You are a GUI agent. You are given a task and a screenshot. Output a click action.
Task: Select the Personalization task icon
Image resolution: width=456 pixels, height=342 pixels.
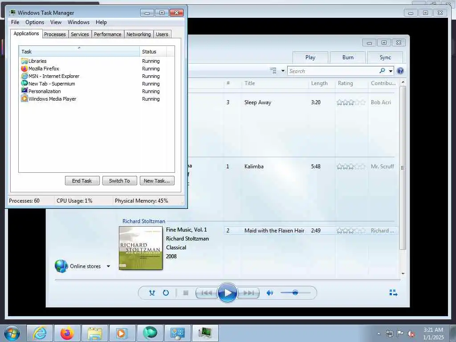pos(24,91)
